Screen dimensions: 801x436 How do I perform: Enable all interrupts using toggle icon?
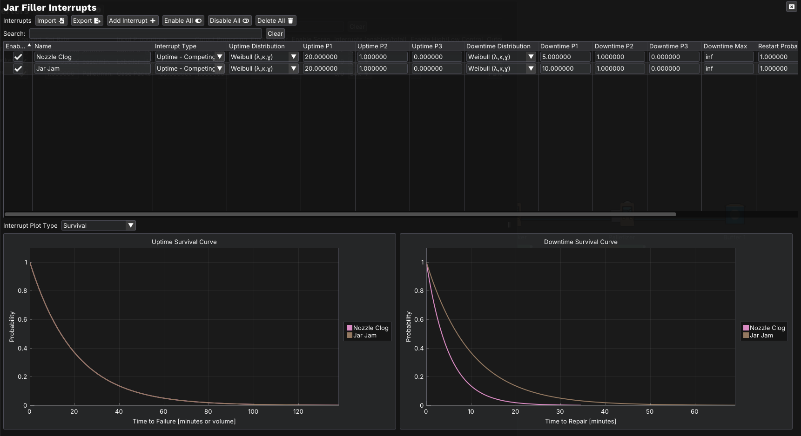click(183, 21)
